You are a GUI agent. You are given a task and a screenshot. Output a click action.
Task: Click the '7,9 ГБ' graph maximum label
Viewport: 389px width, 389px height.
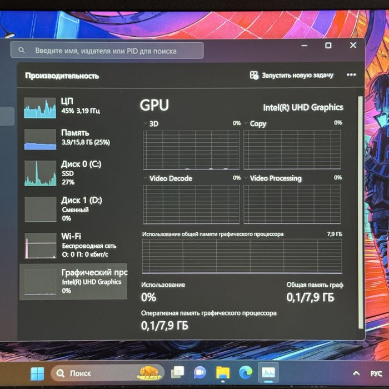335,234
